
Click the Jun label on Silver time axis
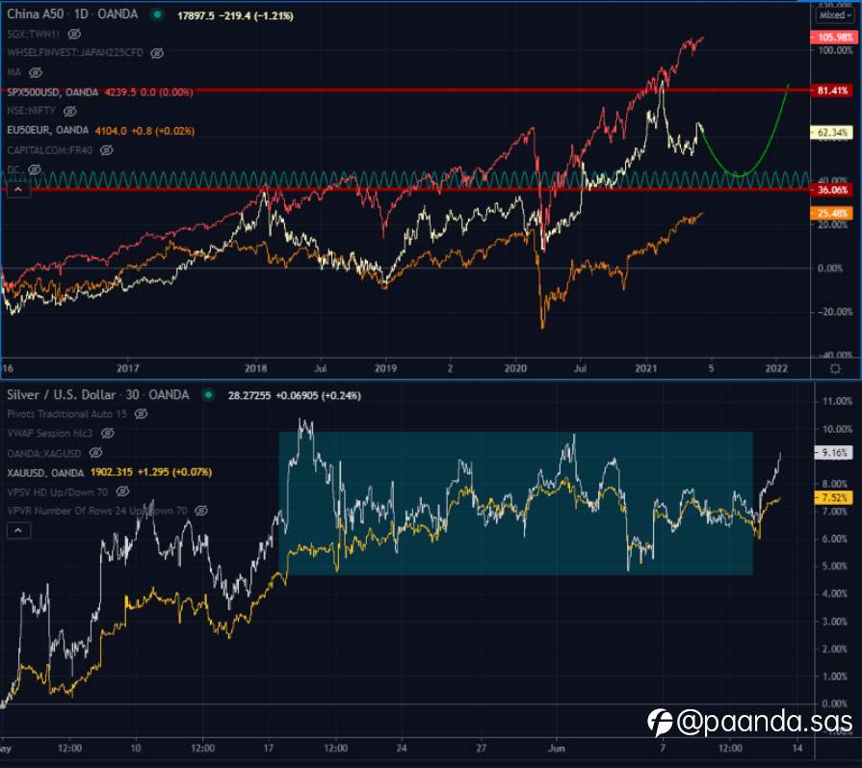[556, 748]
